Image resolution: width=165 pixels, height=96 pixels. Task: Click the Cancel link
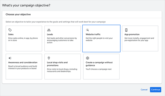(144, 90)
